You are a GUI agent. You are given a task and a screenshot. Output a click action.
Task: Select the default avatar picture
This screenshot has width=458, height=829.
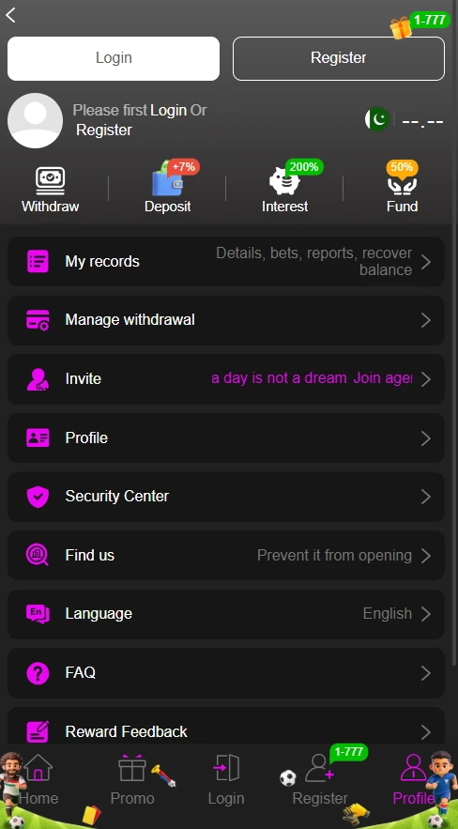pos(35,120)
